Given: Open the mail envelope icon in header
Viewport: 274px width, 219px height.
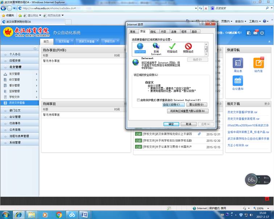Looking at the screenshot, I should coord(256,33).
